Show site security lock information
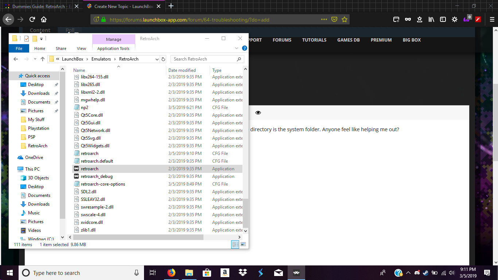 click(104, 20)
